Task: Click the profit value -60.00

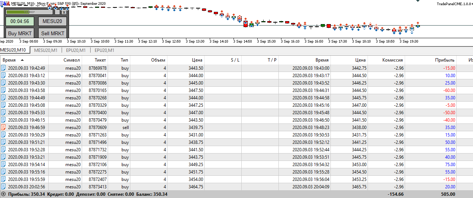Action: [449, 90]
